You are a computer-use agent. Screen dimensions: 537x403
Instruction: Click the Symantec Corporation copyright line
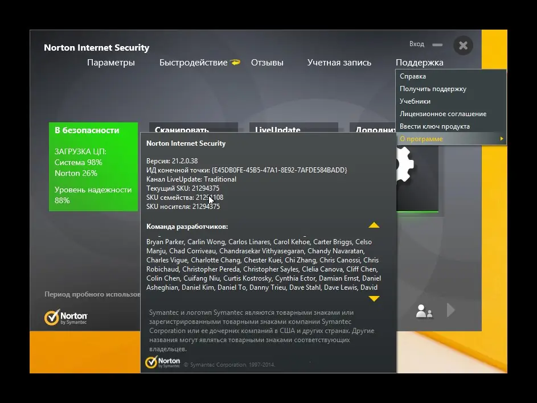pyautogui.click(x=229, y=365)
